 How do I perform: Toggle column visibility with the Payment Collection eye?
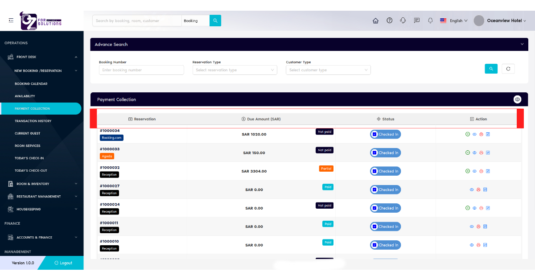[x=517, y=99]
